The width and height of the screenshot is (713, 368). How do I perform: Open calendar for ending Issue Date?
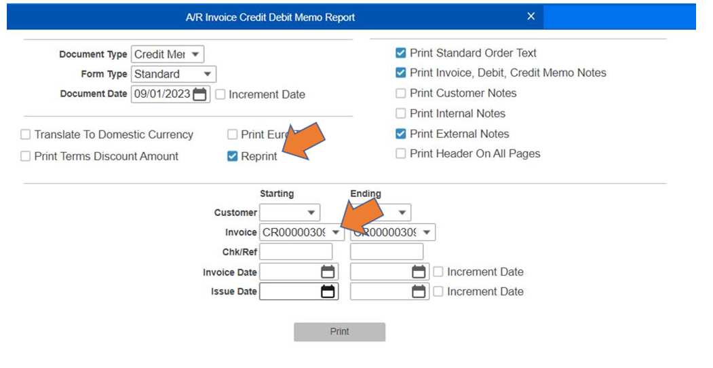419,292
